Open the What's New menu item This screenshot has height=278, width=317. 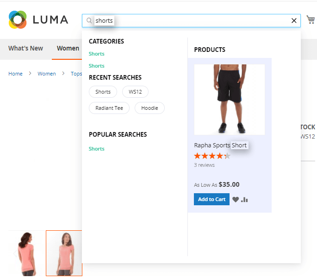click(25, 48)
